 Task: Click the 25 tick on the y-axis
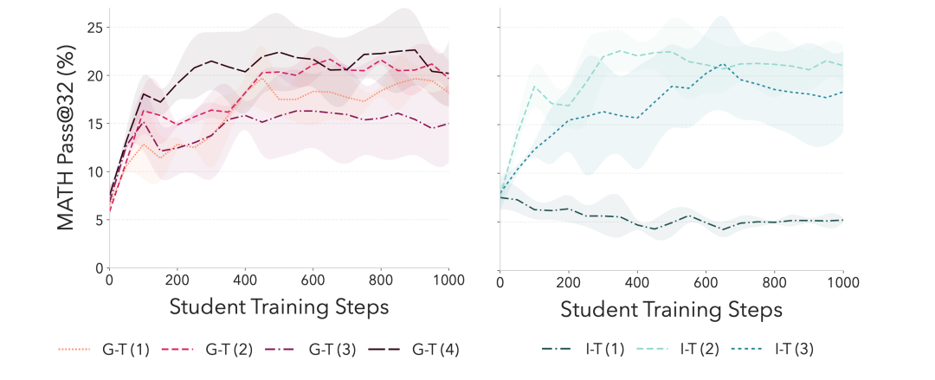(94, 28)
